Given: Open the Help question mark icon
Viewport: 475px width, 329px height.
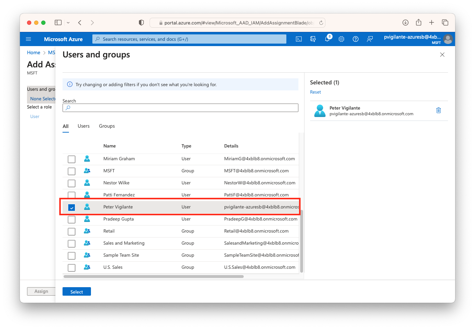Looking at the screenshot, I should pos(356,39).
